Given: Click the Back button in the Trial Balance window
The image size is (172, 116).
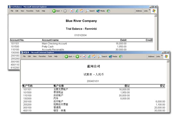Looking at the screenshot, I should 56,11.
